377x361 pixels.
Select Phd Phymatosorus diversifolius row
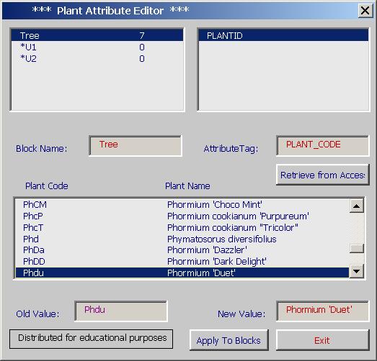pos(182,239)
